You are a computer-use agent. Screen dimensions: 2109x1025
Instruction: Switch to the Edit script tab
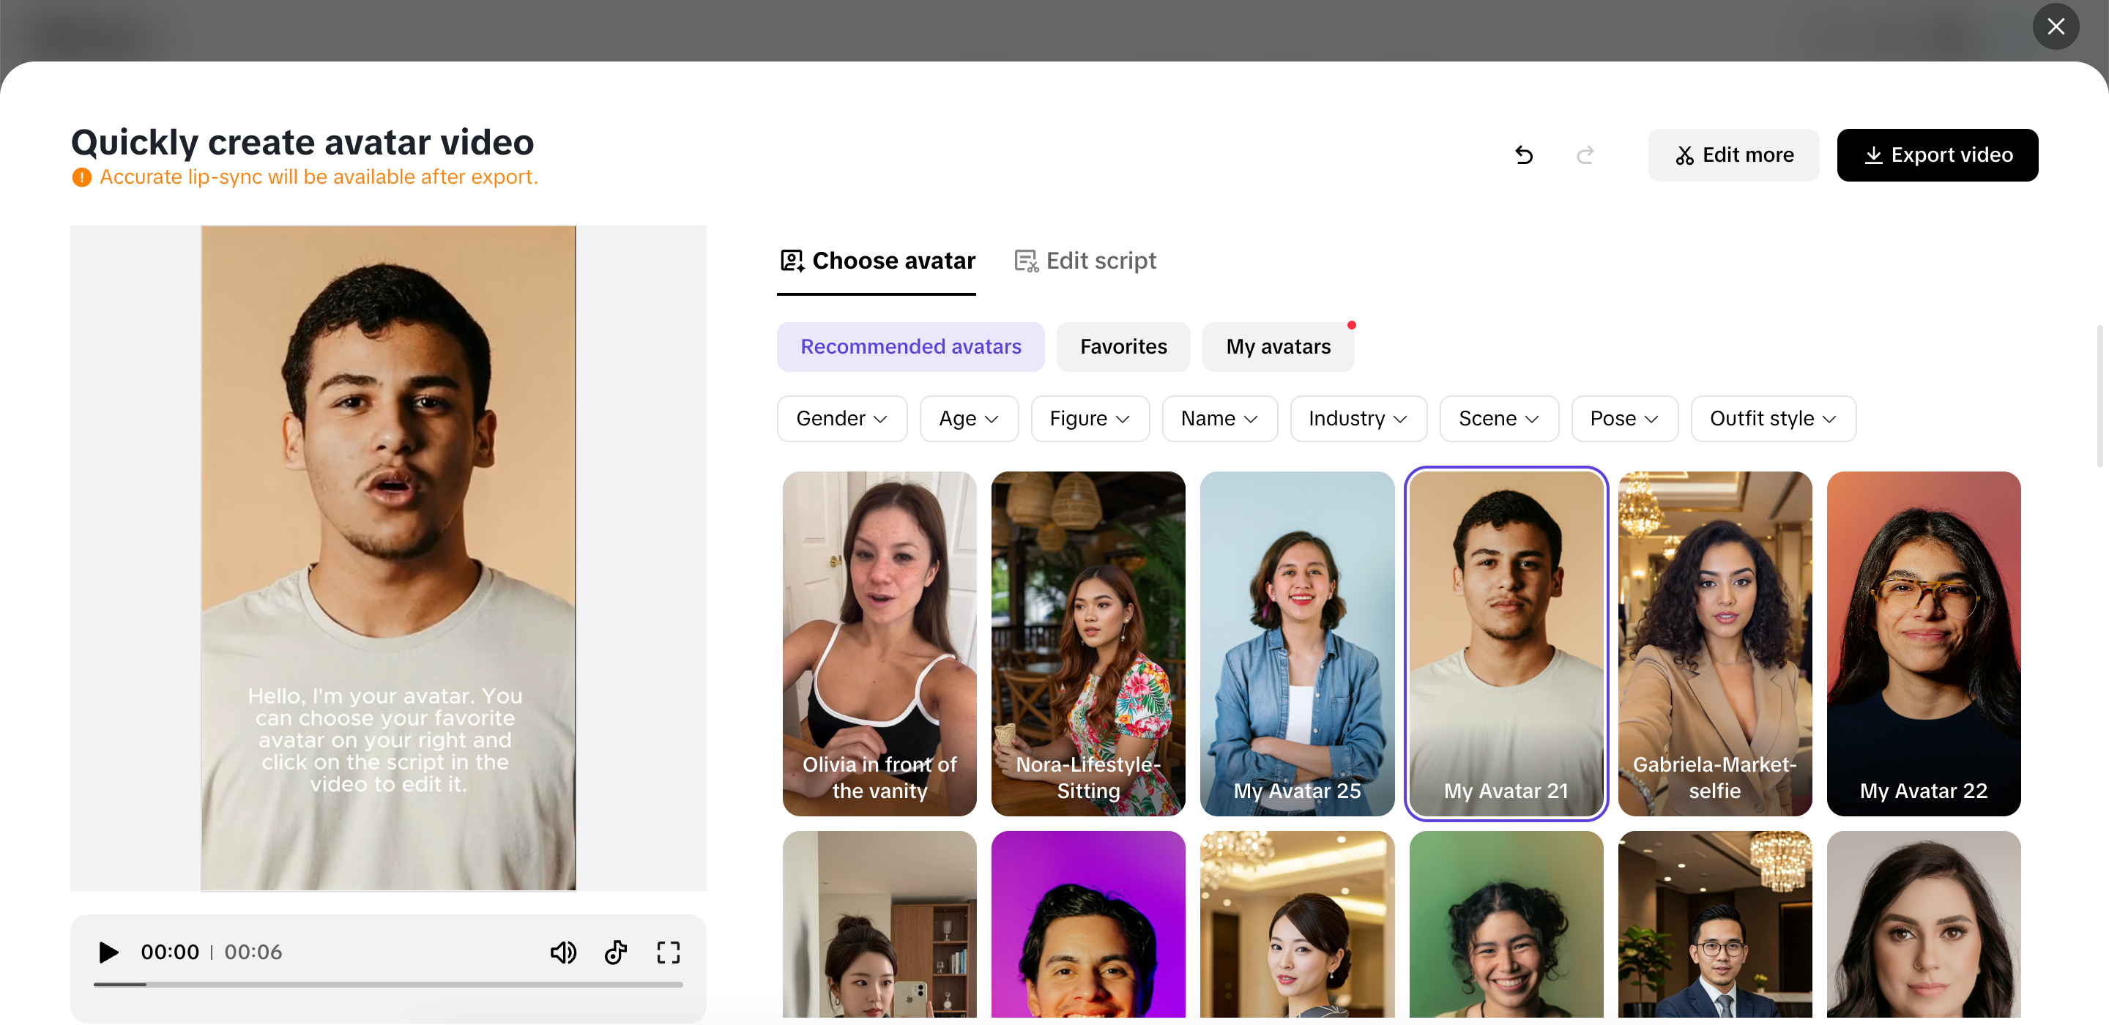(x=1085, y=261)
